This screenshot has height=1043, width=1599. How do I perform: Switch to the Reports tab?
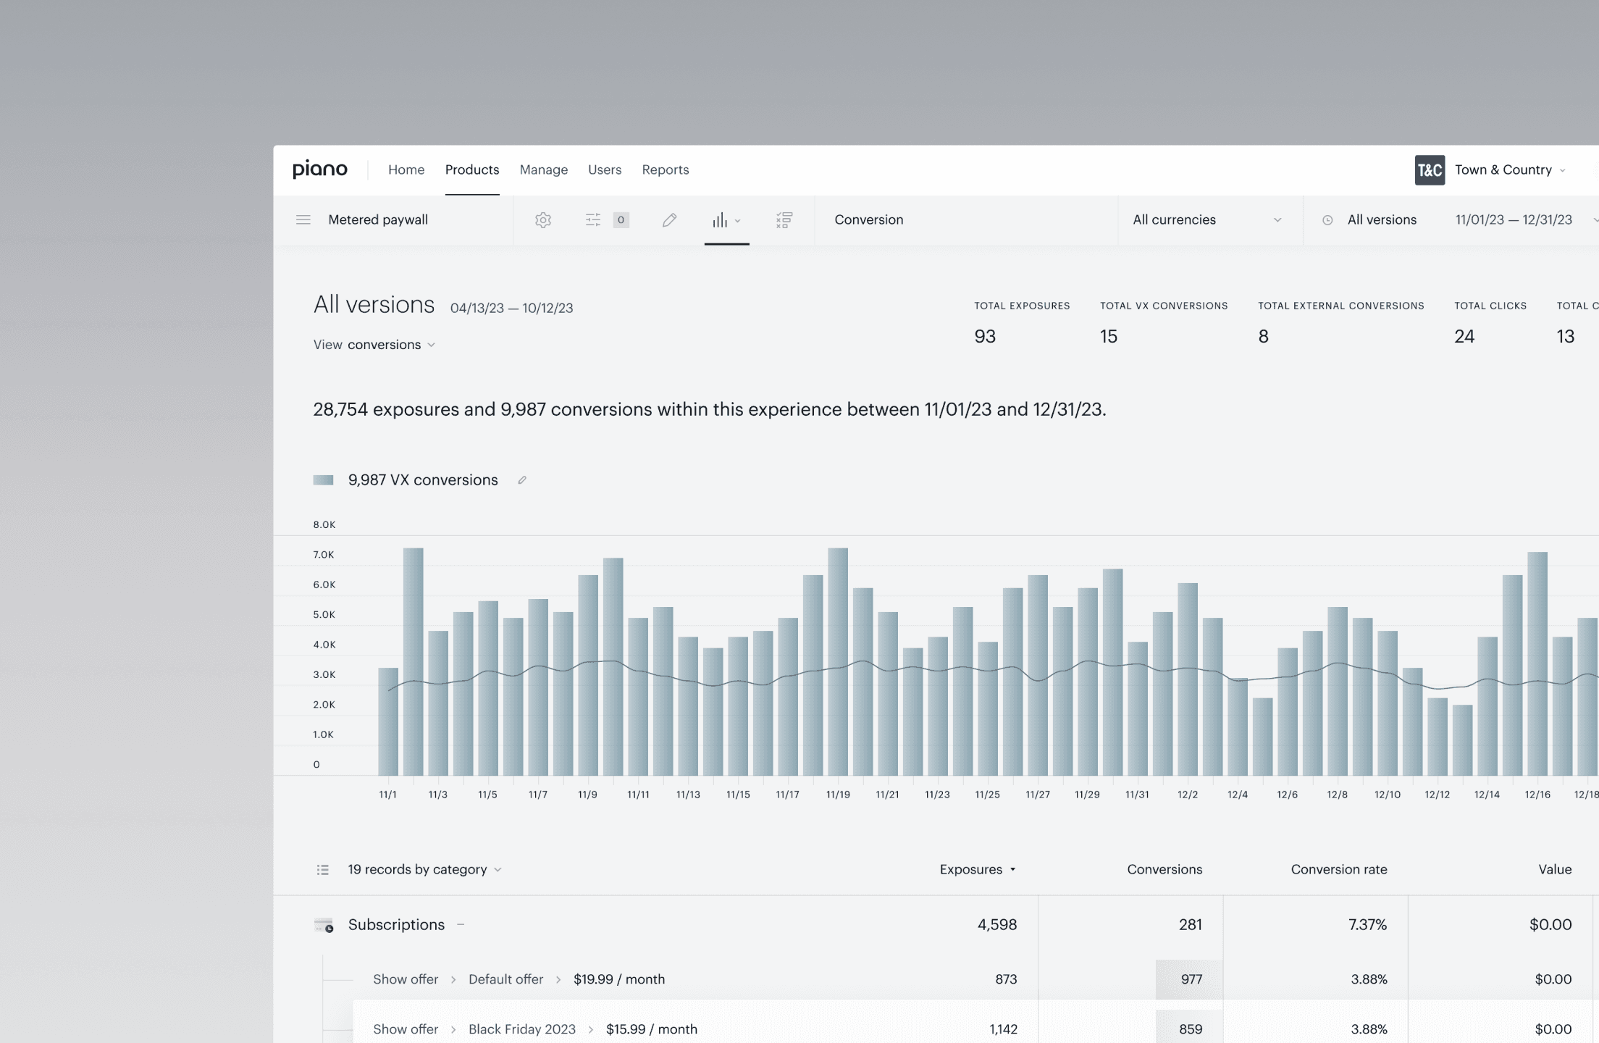coord(665,169)
